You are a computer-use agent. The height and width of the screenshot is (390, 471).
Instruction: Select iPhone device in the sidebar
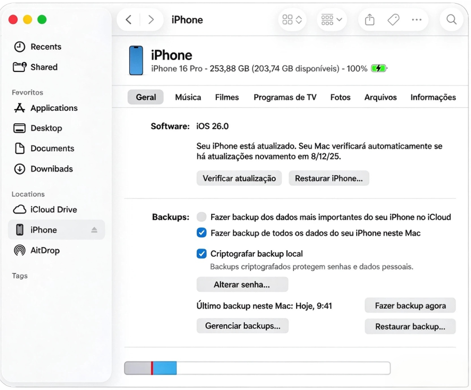click(x=56, y=230)
